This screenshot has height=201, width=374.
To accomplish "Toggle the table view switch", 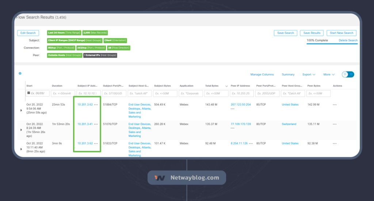I will click(x=348, y=74).
